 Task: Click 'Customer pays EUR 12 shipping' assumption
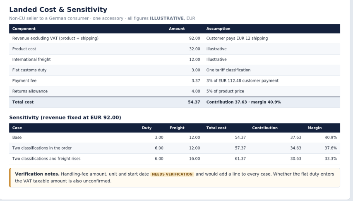point(237,38)
